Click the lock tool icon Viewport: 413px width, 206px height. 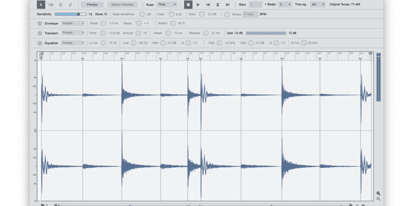coord(61,5)
